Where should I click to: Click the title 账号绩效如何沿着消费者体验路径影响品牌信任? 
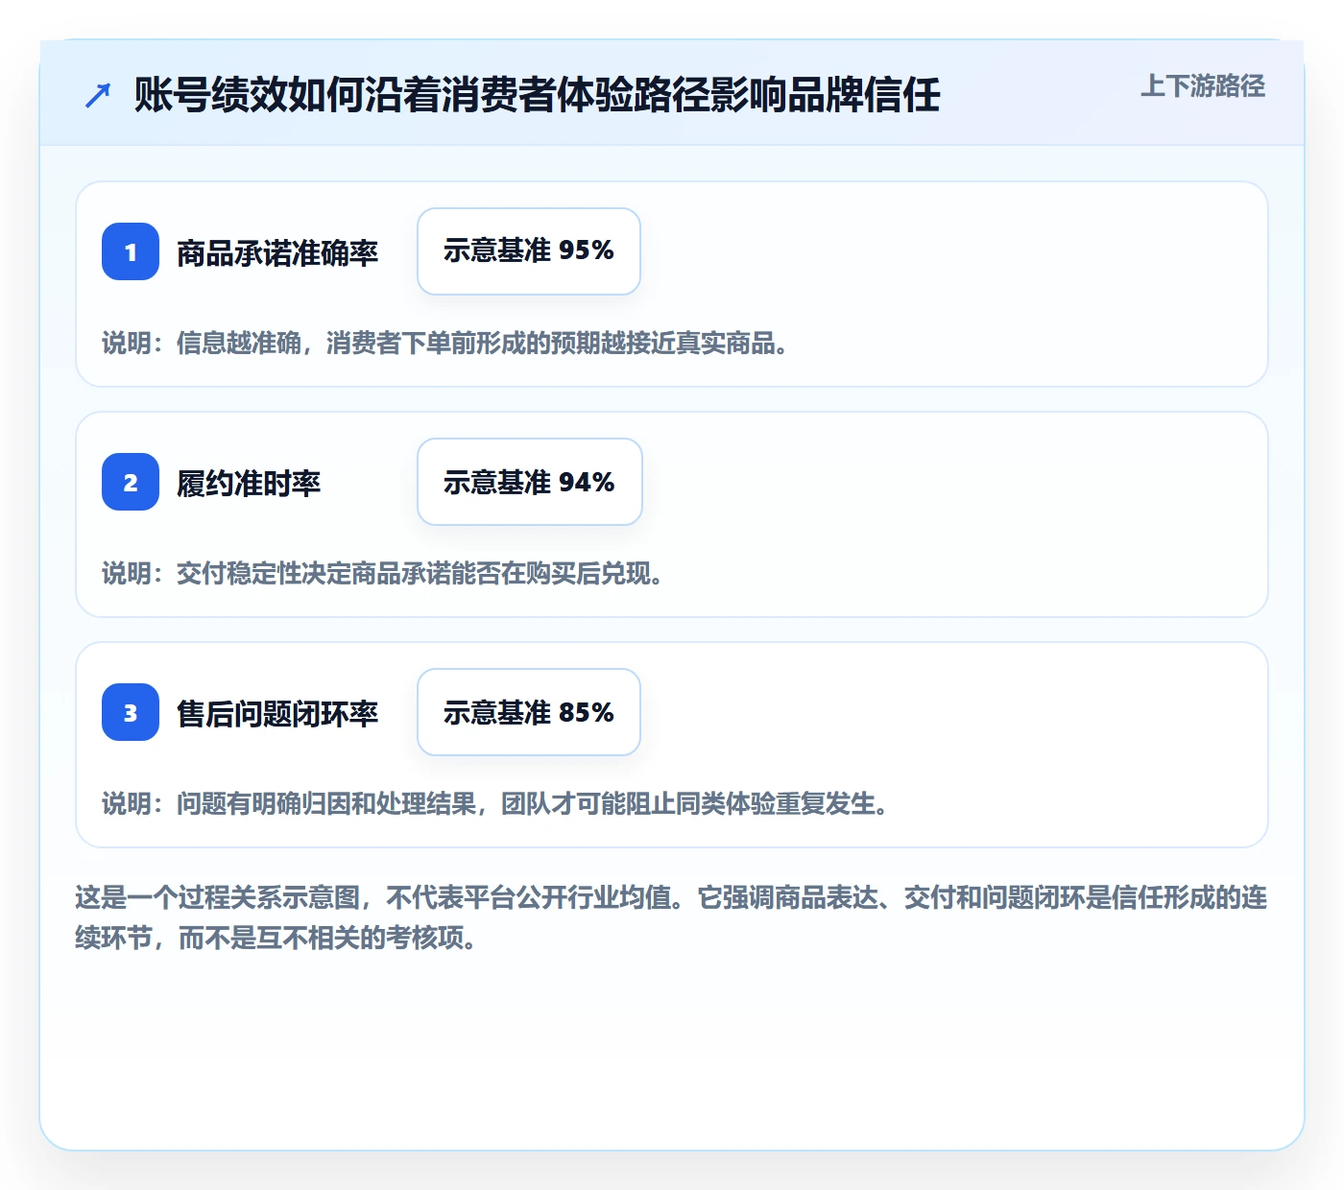537,95
